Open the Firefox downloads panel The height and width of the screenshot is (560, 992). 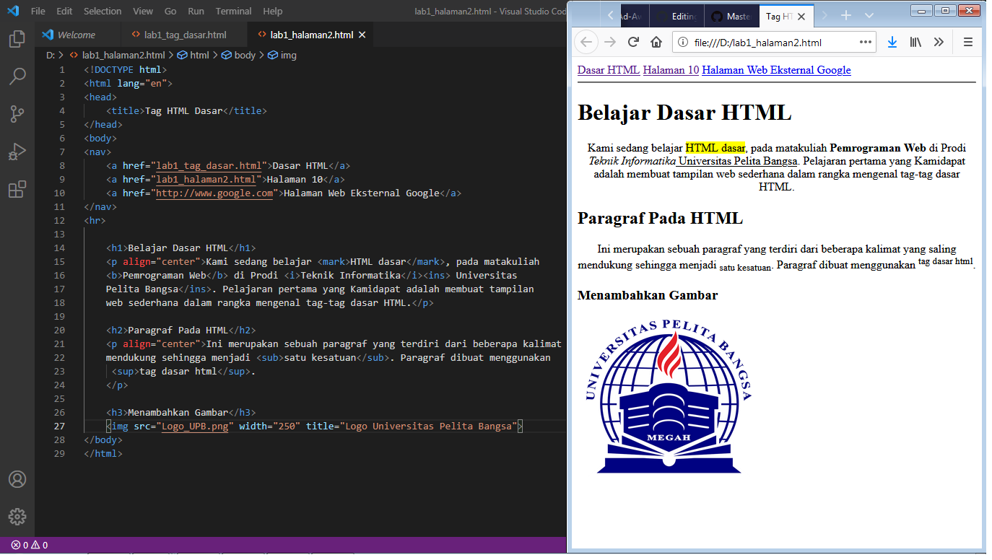click(892, 42)
